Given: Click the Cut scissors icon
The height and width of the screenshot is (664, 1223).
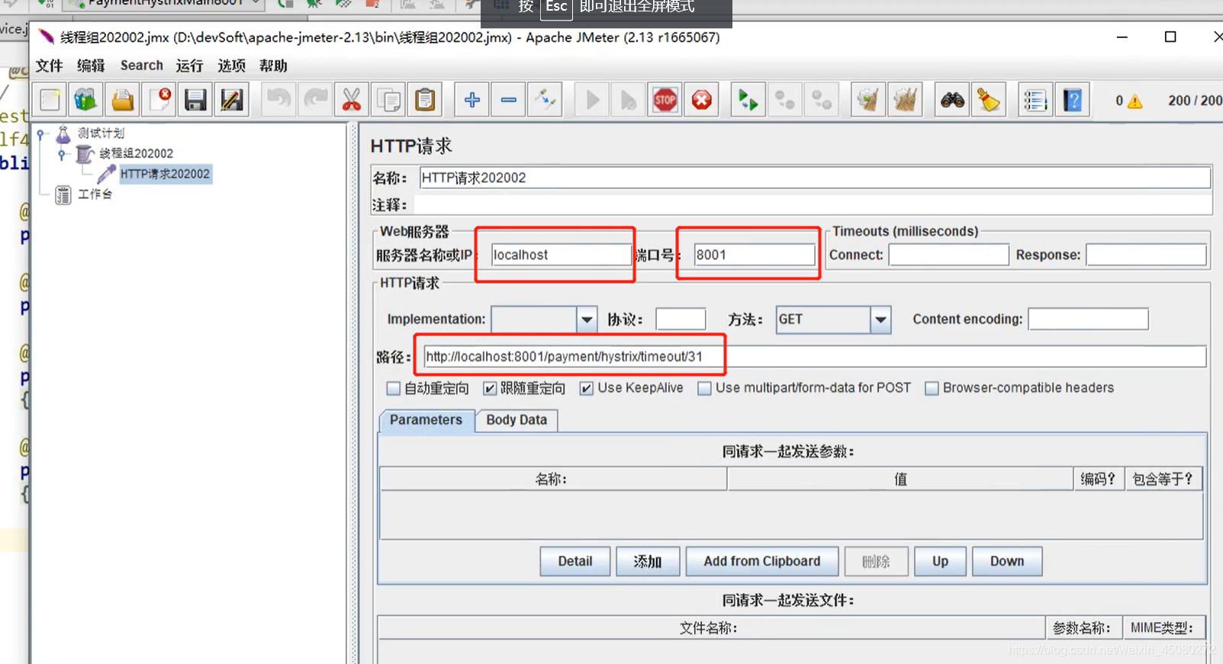Looking at the screenshot, I should click(352, 100).
